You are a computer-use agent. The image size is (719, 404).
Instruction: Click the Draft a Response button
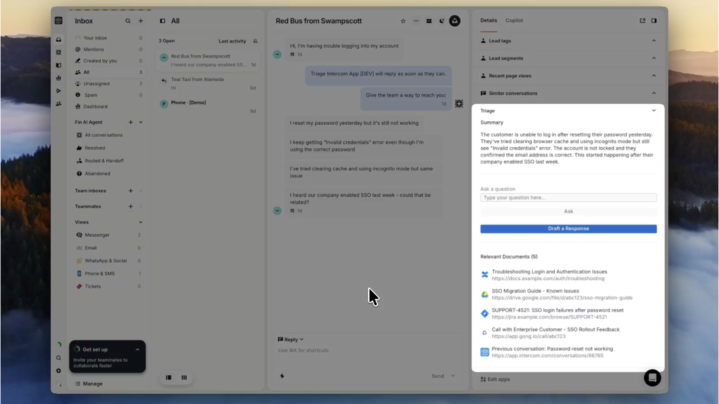[568, 229]
